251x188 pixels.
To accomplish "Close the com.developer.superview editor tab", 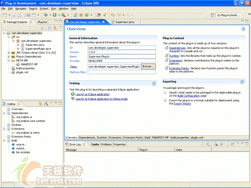I will tap(103, 22).
